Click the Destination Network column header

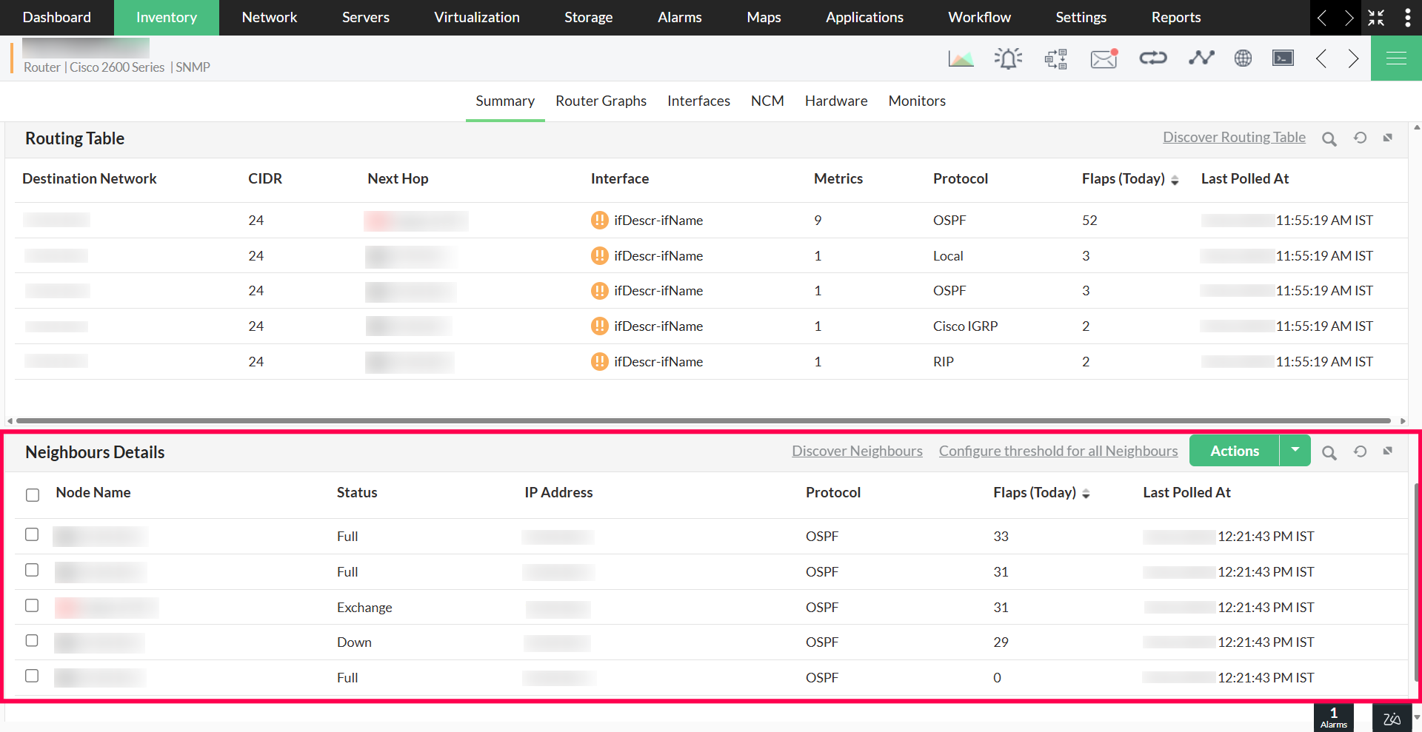coord(90,178)
